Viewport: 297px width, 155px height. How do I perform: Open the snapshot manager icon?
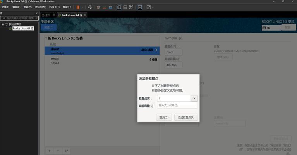coord(111,7)
